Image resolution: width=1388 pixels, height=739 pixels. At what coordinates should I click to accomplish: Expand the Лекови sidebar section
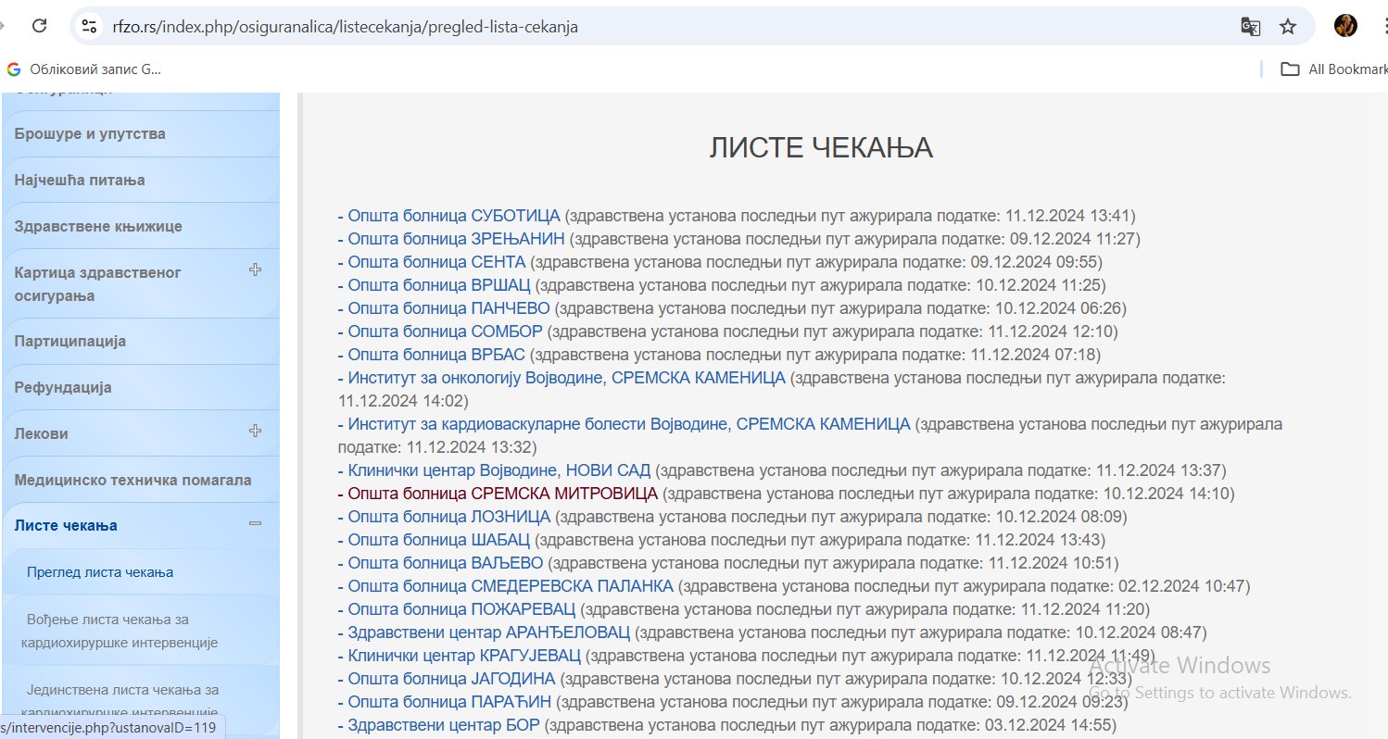[256, 432]
